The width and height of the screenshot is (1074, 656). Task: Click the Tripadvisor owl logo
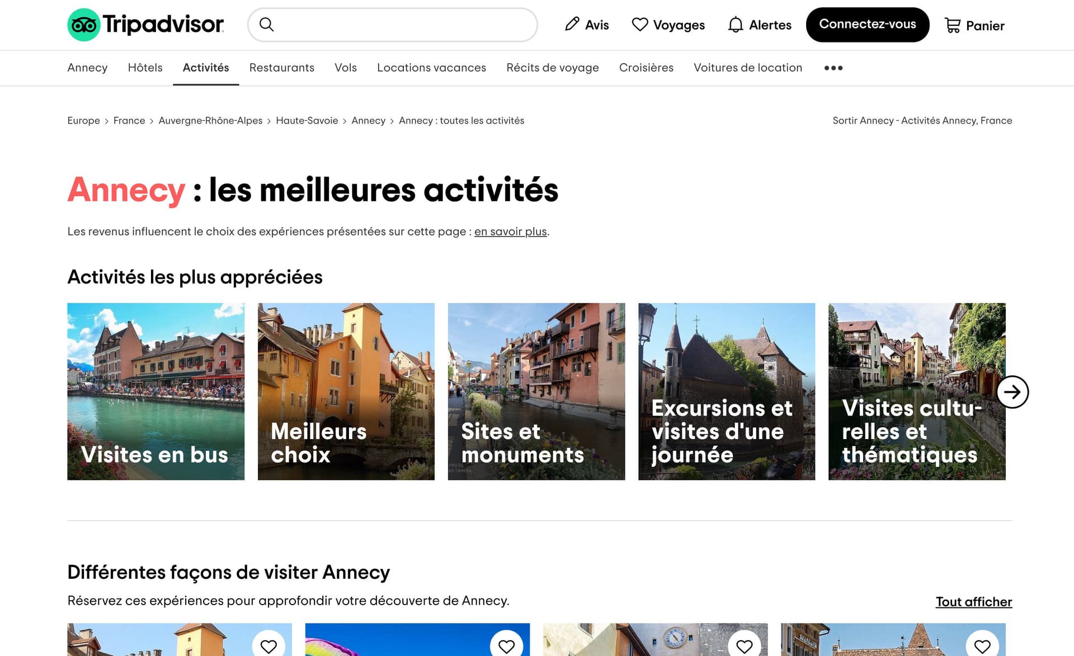pos(84,25)
